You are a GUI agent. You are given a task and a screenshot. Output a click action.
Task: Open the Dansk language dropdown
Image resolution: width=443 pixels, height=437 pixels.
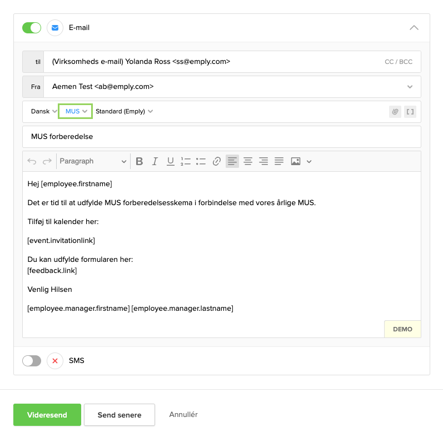tap(44, 111)
